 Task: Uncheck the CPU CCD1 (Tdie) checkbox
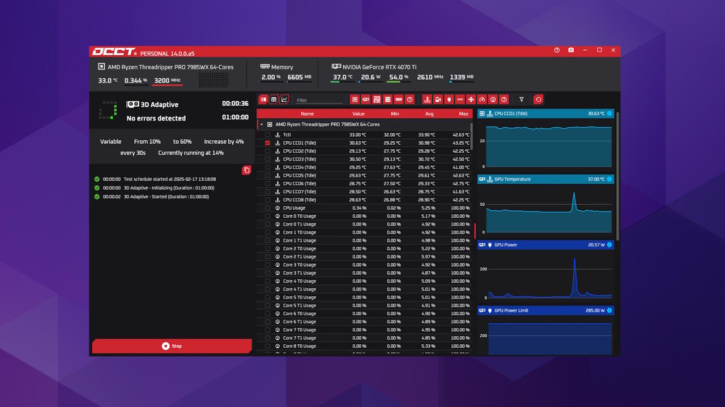coord(267,143)
